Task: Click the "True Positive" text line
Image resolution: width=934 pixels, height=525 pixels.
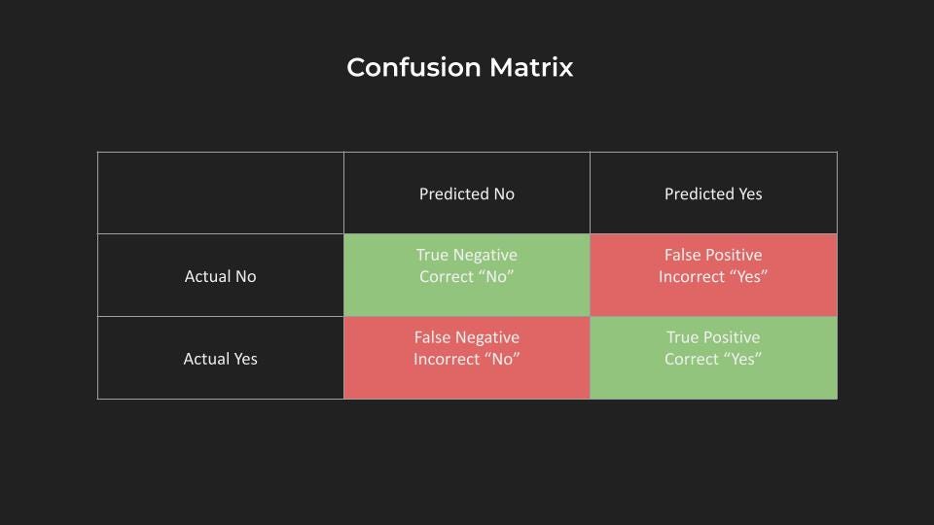Action: tap(713, 337)
